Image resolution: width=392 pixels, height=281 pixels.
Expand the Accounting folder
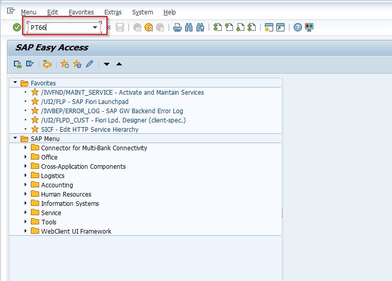pyautogui.click(x=26, y=184)
